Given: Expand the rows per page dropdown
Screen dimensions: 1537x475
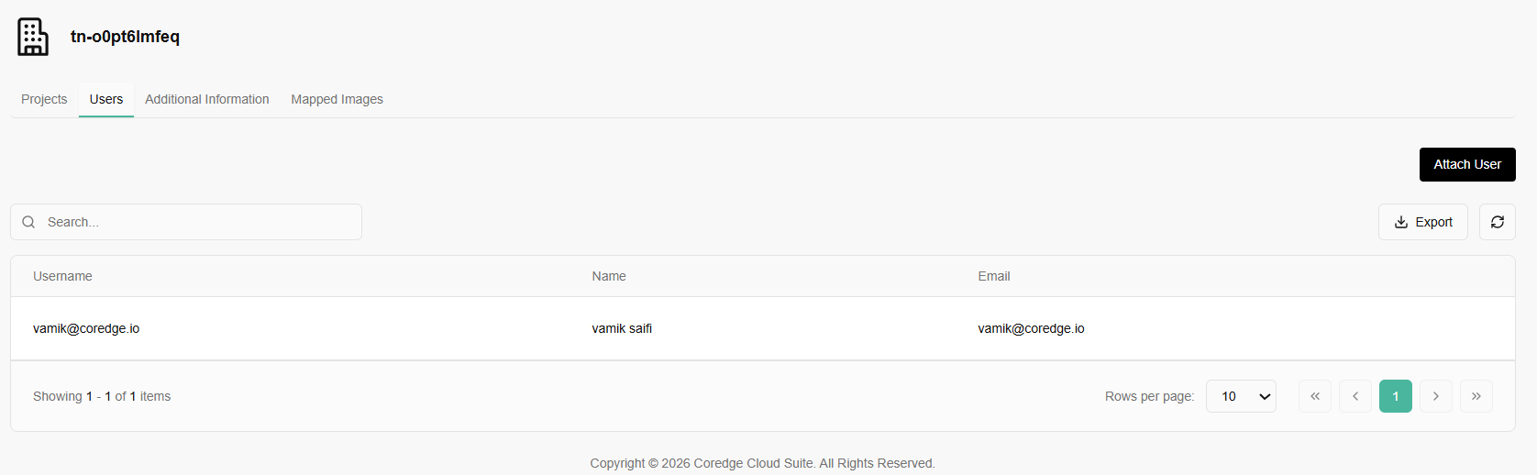Looking at the screenshot, I should coord(1241,396).
